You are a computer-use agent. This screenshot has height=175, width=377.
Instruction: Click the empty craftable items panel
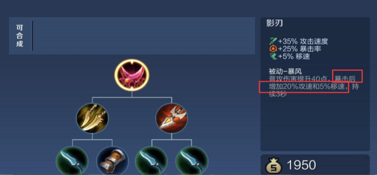point(144,36)
